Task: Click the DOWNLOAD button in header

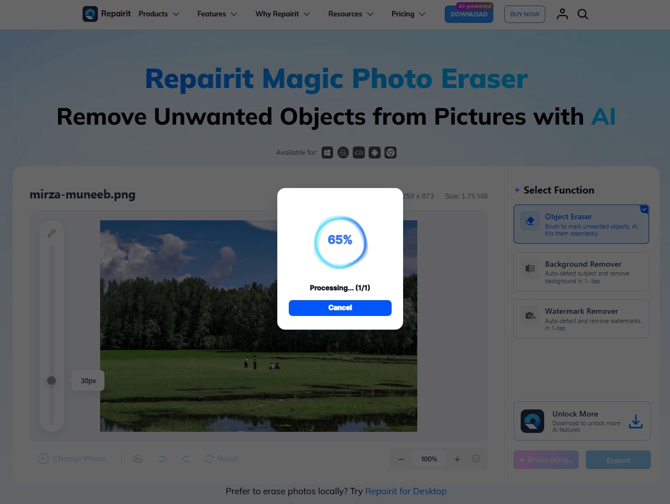Action: pos(469,14)
